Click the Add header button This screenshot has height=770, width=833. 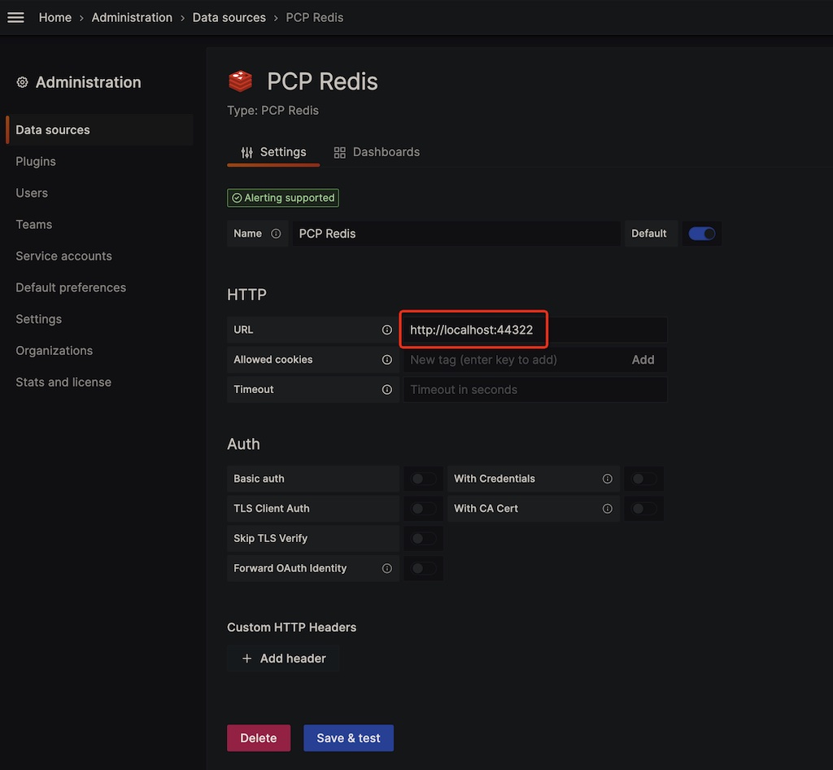coord(283,659)
